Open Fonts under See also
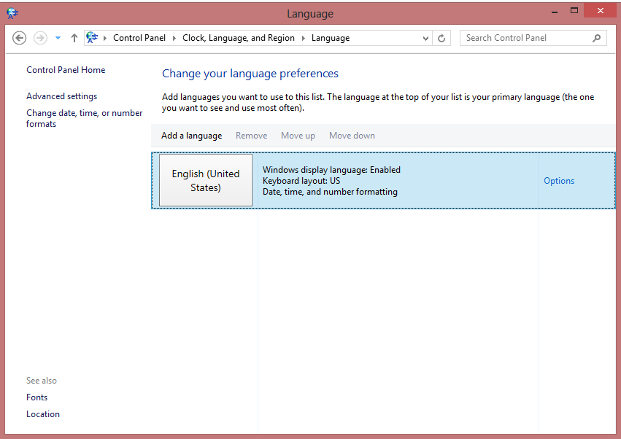Image resolution: width=621 pixels, height=439 pixels. [36, 397]
